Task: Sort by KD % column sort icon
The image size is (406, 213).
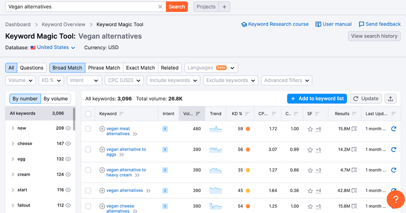Action: coord(247,114)
